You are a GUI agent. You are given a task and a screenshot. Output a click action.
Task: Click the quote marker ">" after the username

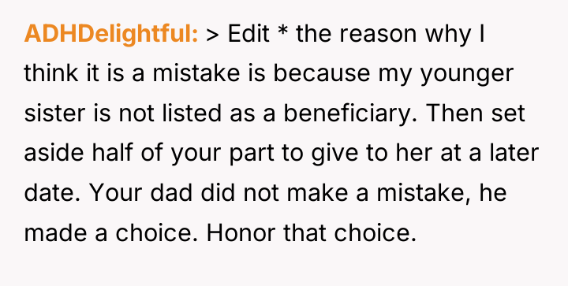click(x=213, y=35)
